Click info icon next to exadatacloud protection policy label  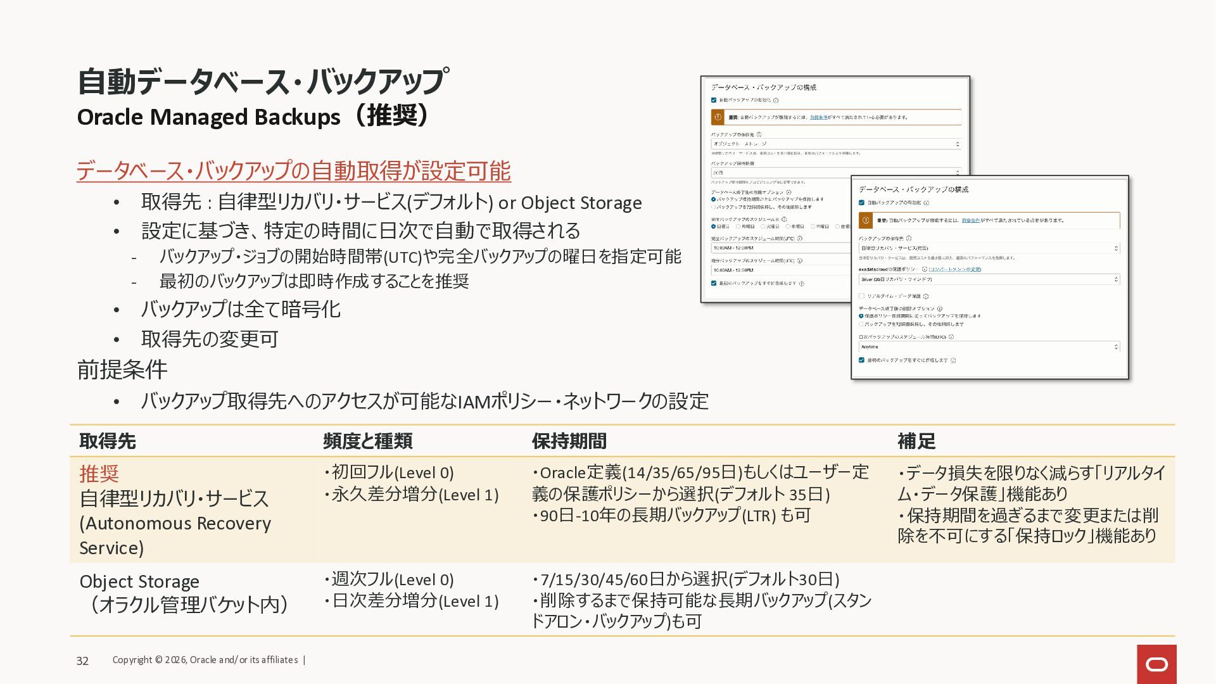(x=925, y=269)
